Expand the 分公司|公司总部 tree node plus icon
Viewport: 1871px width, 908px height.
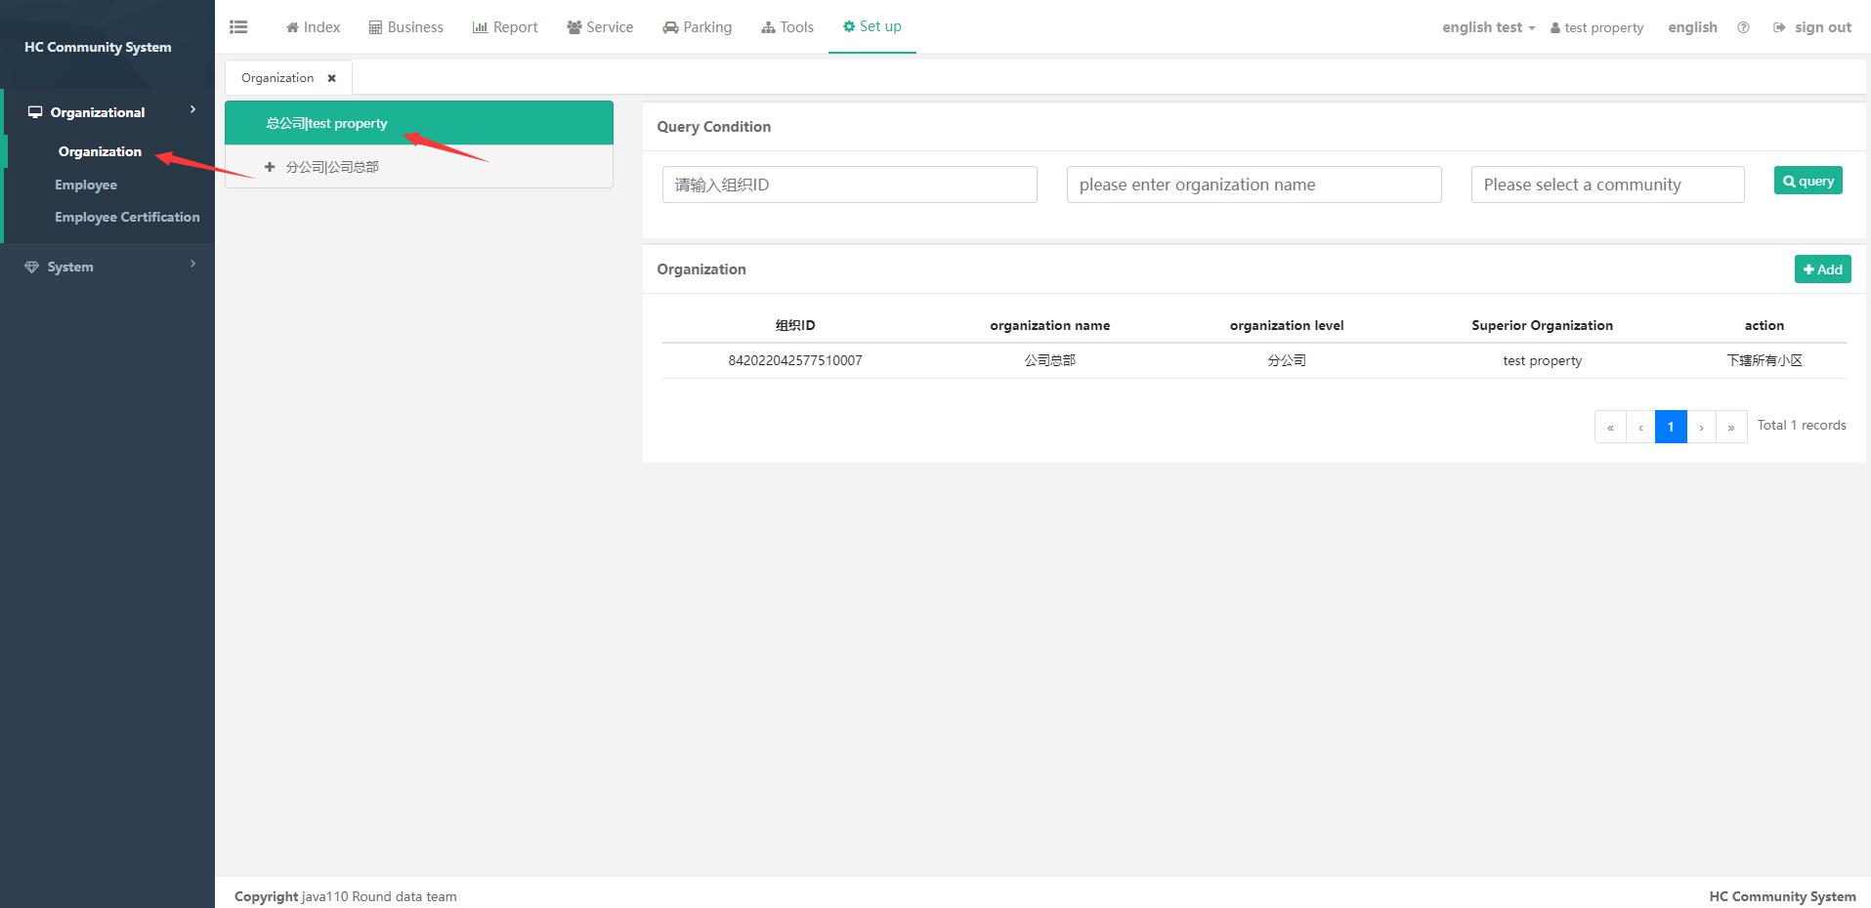pos(270,167)
